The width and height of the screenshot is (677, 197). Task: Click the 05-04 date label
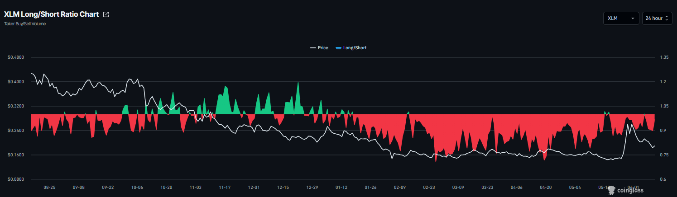(x=575, y=187)
